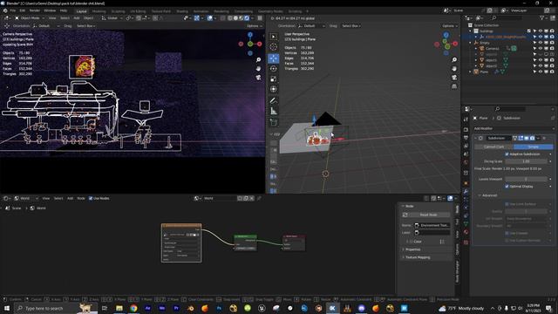558x314 pixels.
Task: Open Options dropdown in right viewport
Action: 450,26
